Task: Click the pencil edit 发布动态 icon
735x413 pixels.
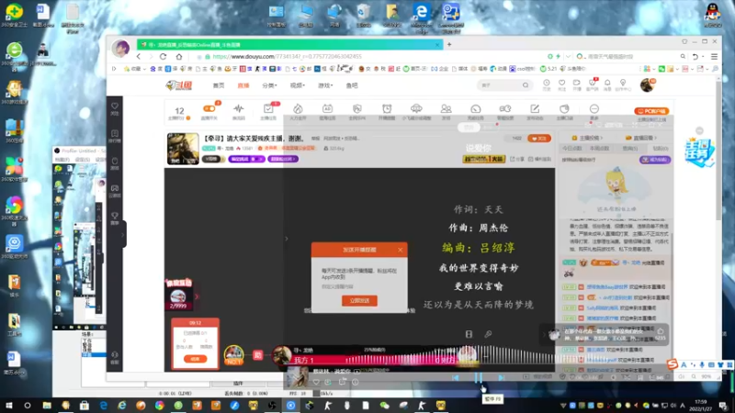Action: 535,108
